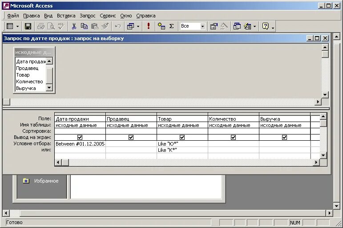Run the query with the exclamation icon
The width and height of the screenshot is (343, 228).
(x=149, y=26)
